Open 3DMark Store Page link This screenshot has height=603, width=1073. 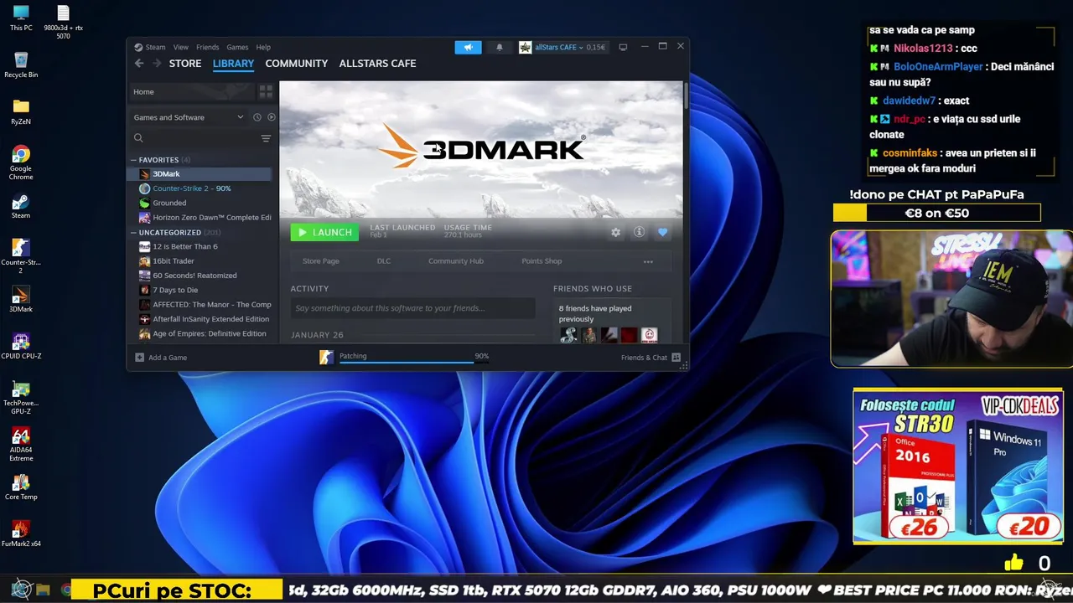click(x=321, y=261)
